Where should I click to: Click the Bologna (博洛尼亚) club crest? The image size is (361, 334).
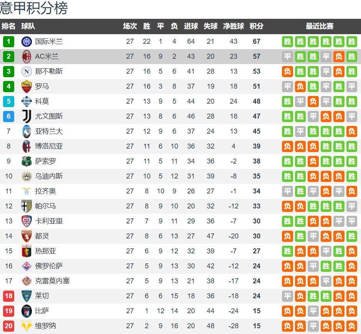(26, 146)
